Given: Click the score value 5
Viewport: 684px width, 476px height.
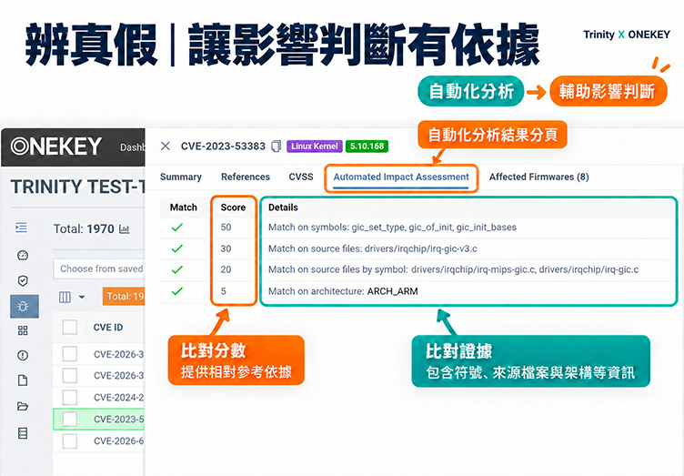Looking at the screenshot, I should (x=224, y=291).
